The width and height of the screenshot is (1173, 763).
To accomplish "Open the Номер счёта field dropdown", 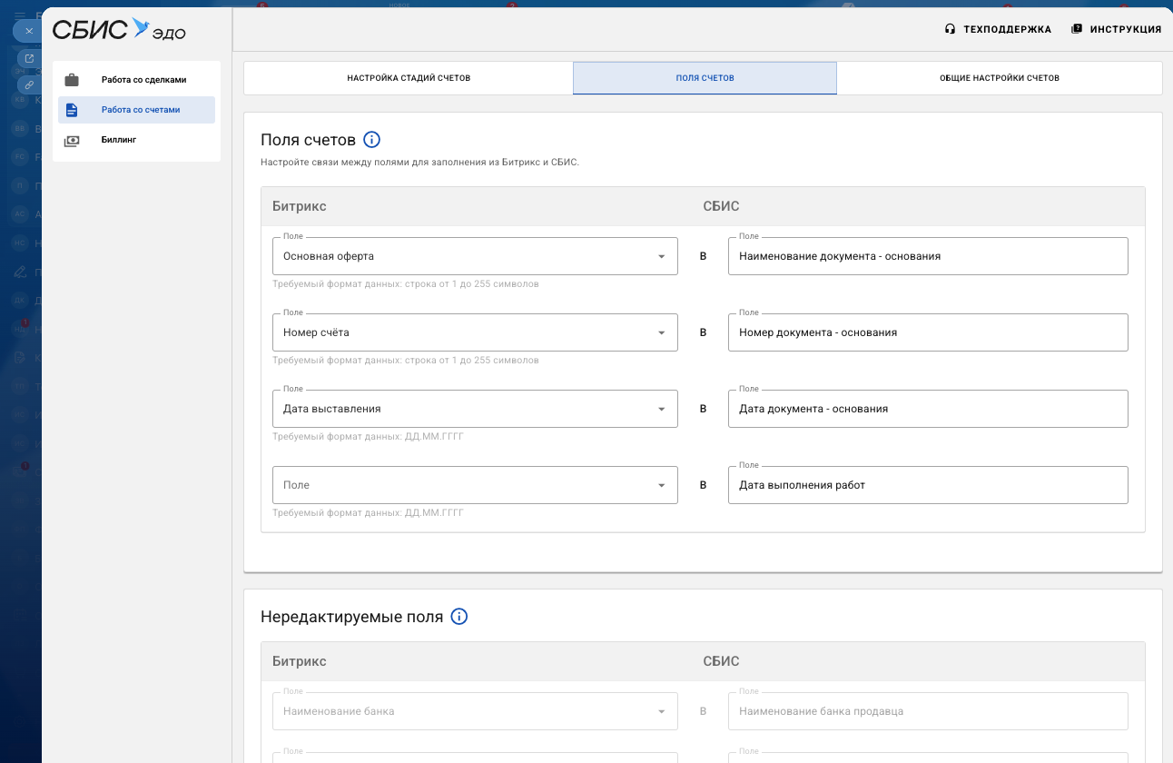I will (x=661, y=333).
